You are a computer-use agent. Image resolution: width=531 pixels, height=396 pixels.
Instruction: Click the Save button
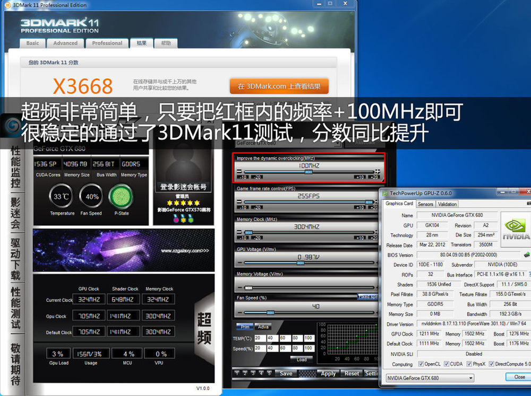[x=286, y=373]
